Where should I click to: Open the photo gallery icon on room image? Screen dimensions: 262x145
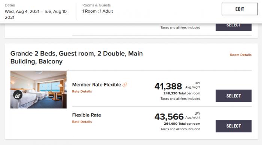pos(18,95)
